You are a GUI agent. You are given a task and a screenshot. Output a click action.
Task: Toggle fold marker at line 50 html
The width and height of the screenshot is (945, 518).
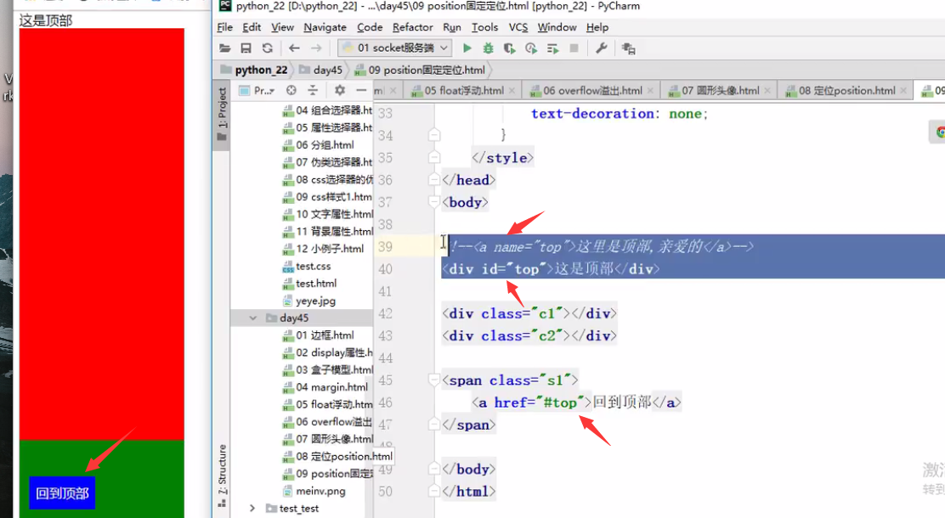pyautogui.click(x=434, y=492)
